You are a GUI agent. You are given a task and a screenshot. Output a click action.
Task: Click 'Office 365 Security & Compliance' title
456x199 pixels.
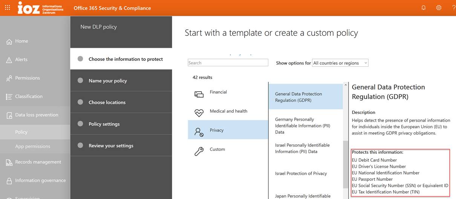point(112,8)
